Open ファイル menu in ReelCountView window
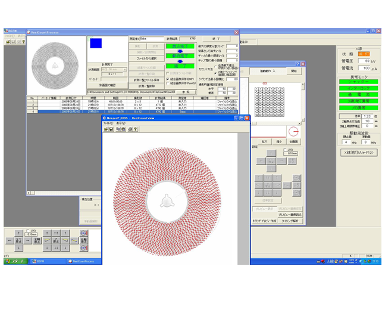385x325 pixels. (x=108, y=123)
